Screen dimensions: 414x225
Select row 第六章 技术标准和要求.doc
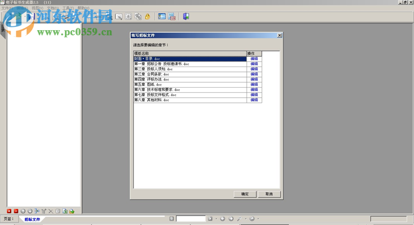190,89
